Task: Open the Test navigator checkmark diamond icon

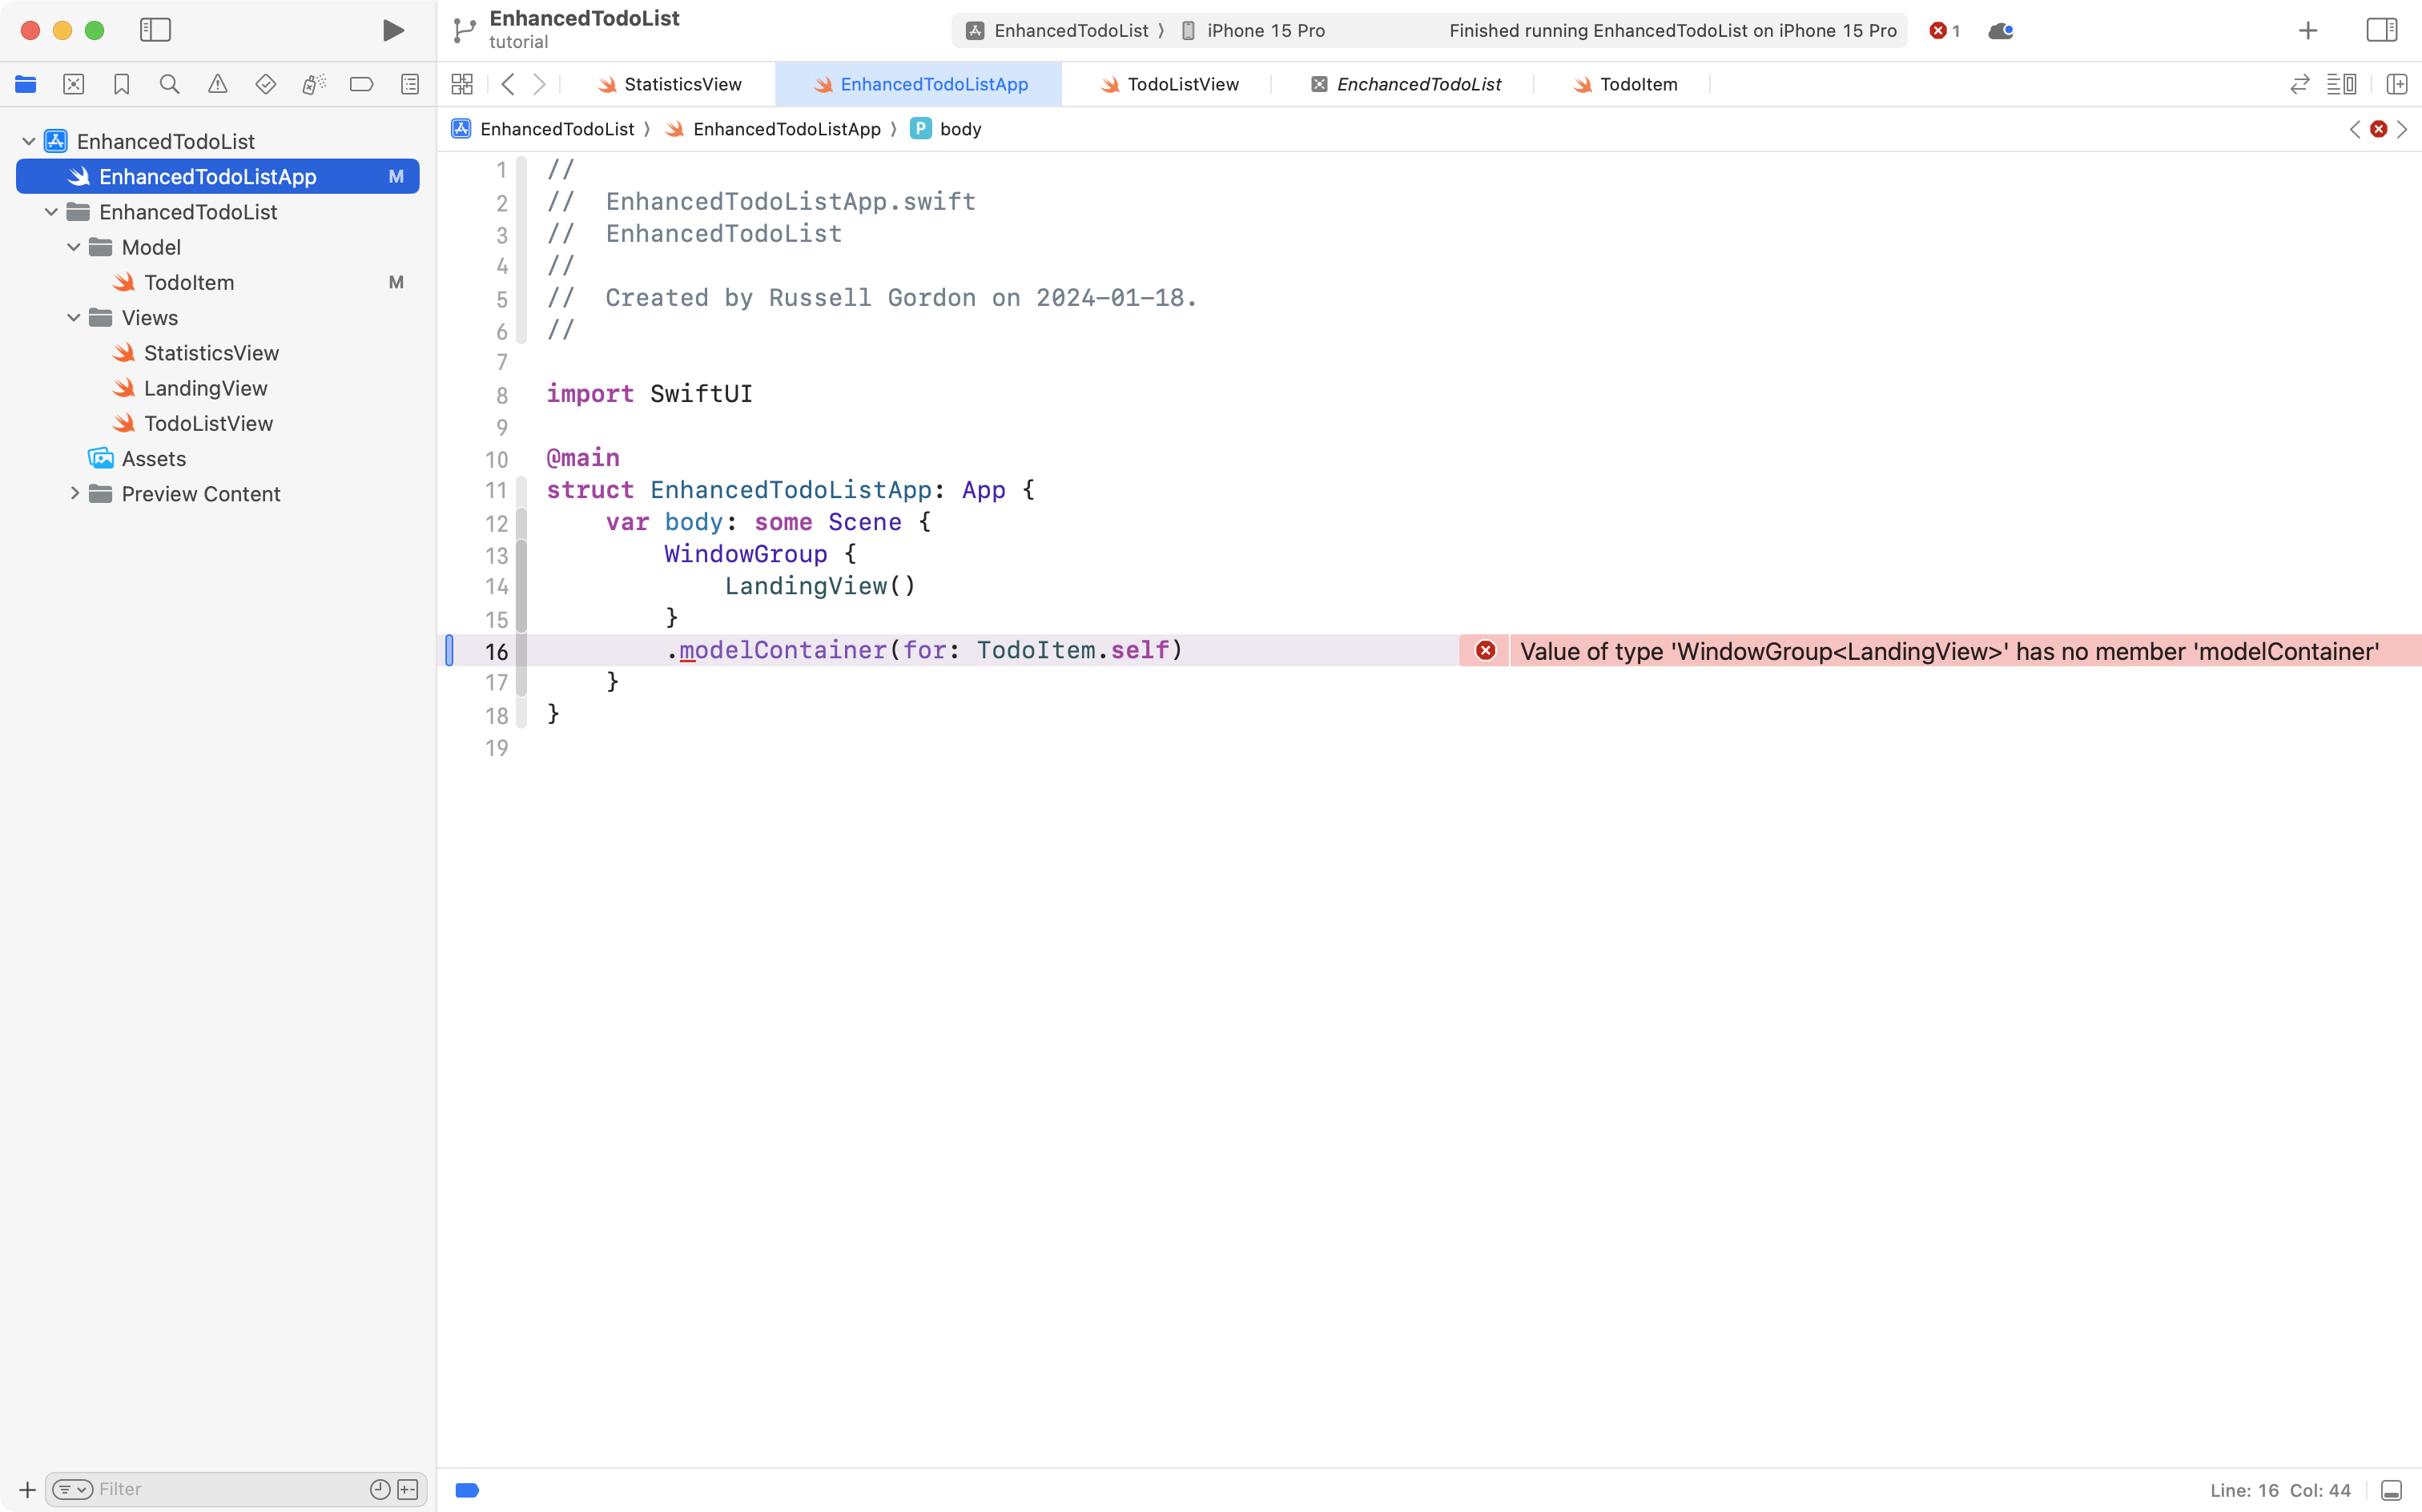Action: coord(266,84)
